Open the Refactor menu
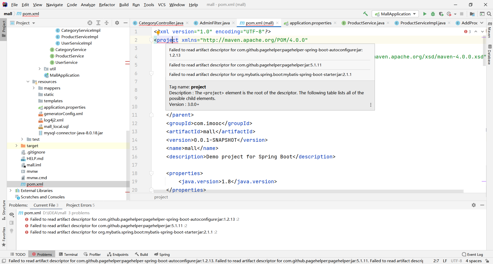 coord(107,5)
